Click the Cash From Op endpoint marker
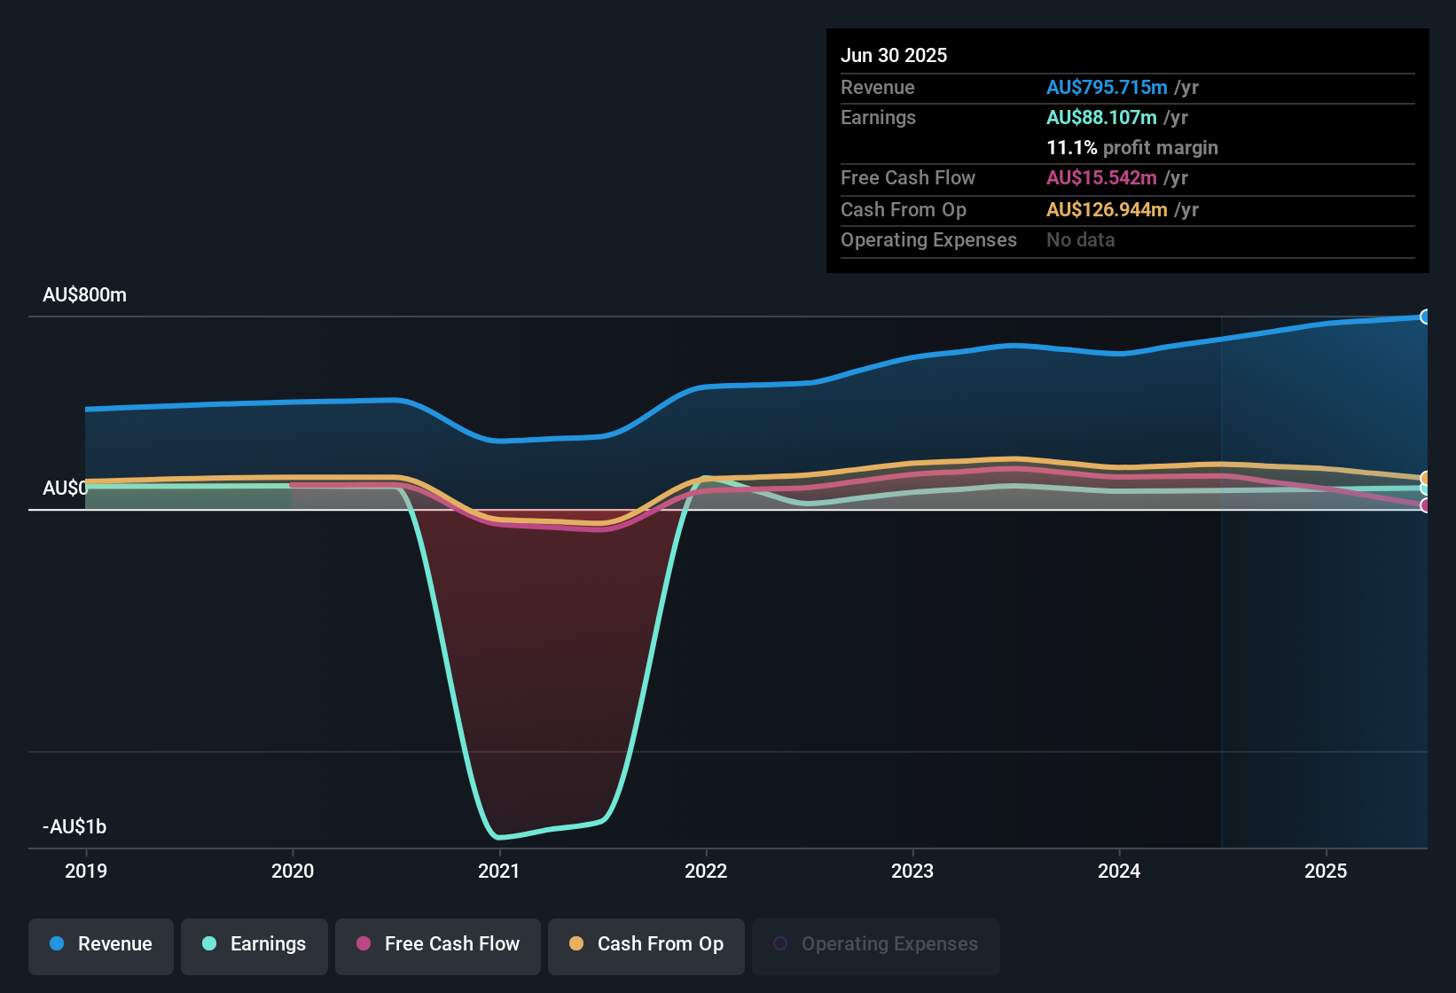The height and width of the screenshot is (993, 1456). pyautogui.click(x=1425, y=476)
